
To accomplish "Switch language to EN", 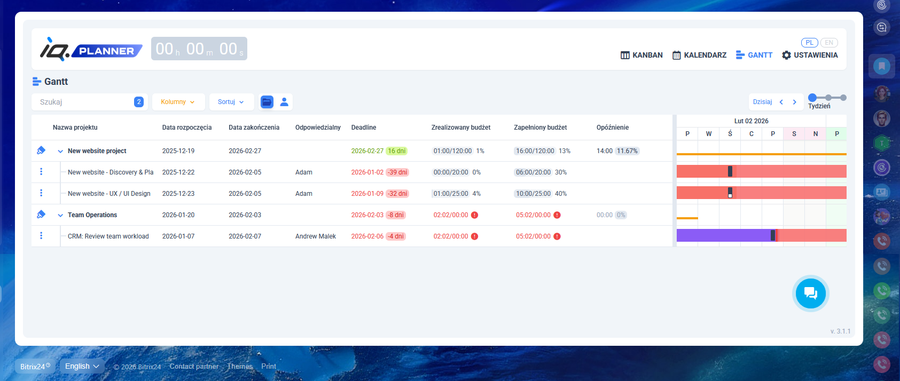I will point(828,43).
